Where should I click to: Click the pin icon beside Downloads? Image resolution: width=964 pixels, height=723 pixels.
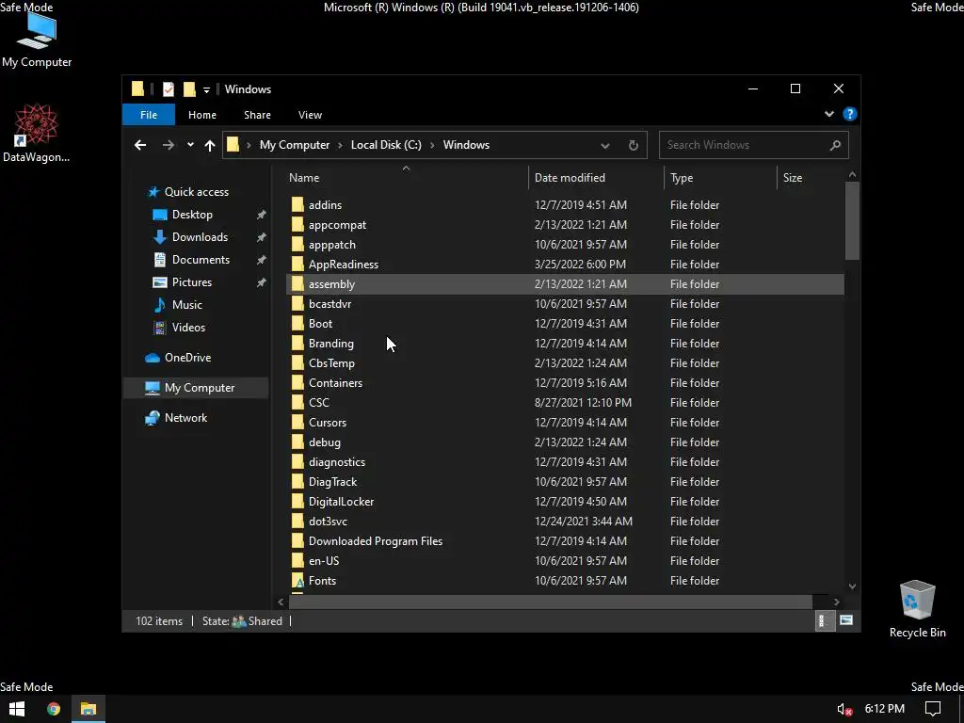tap(262, 237)
